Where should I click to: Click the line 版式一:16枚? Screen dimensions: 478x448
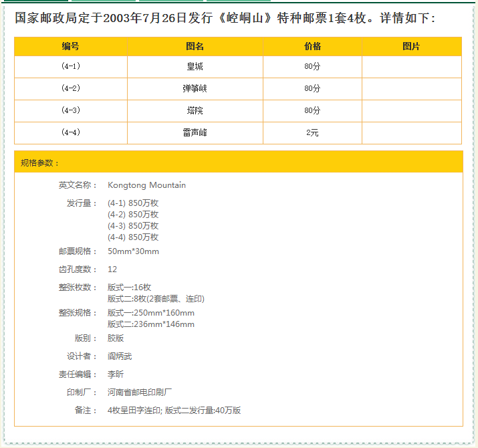129,288
